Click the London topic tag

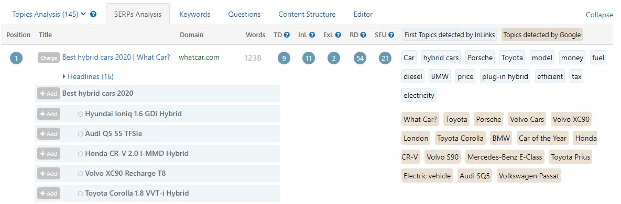[416, 138]
